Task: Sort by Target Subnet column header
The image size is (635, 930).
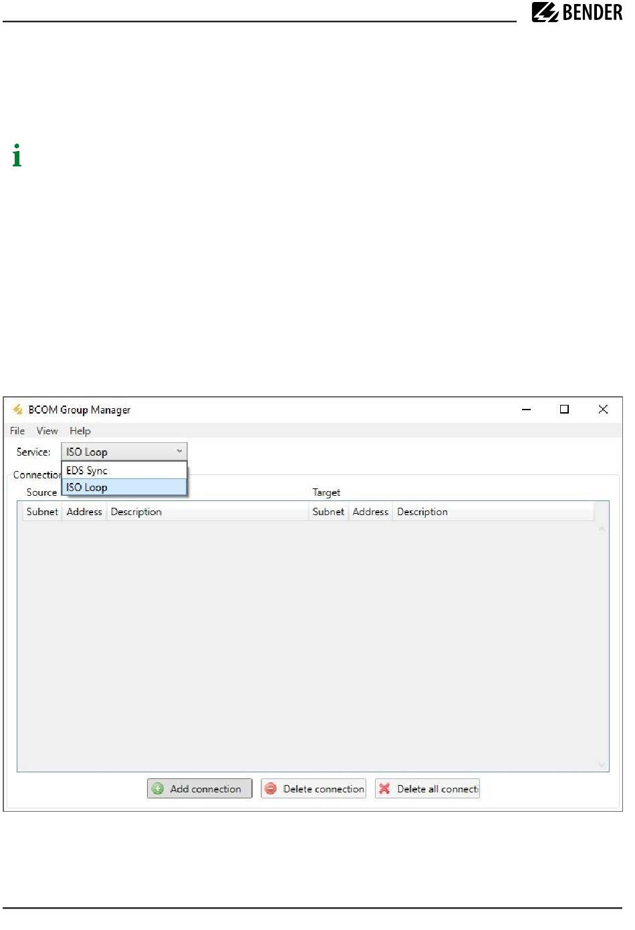Action: [328, 512]
